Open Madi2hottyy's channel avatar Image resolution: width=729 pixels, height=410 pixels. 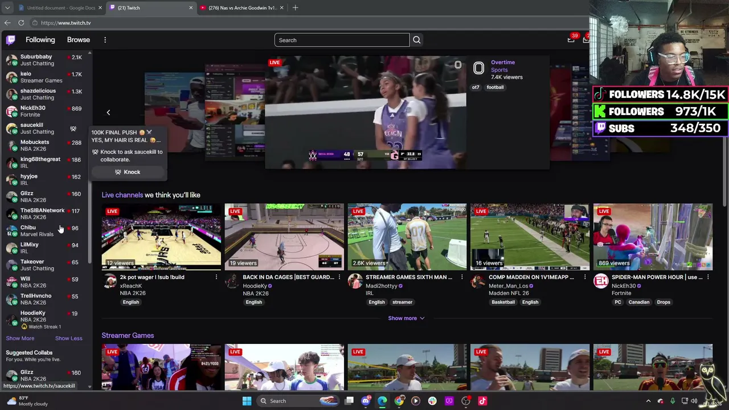[355, 281]
